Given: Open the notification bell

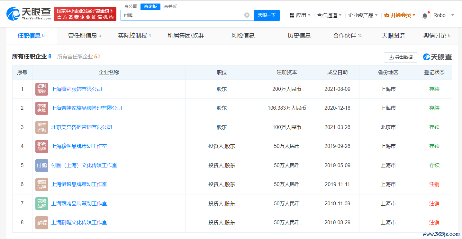Looking at the screenshot, I should 425,15.
